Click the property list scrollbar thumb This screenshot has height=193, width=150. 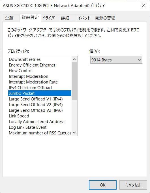[x=74, y=81]
